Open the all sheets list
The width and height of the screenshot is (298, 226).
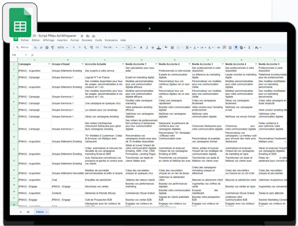point(28,212)
